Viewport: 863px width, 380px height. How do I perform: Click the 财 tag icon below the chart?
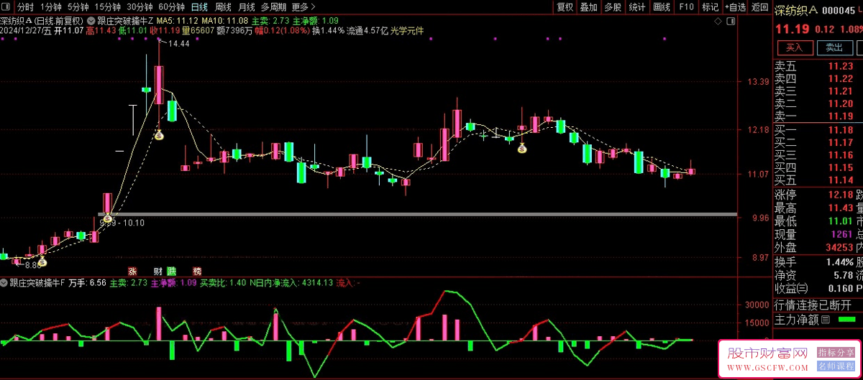[x=158, y=272]
